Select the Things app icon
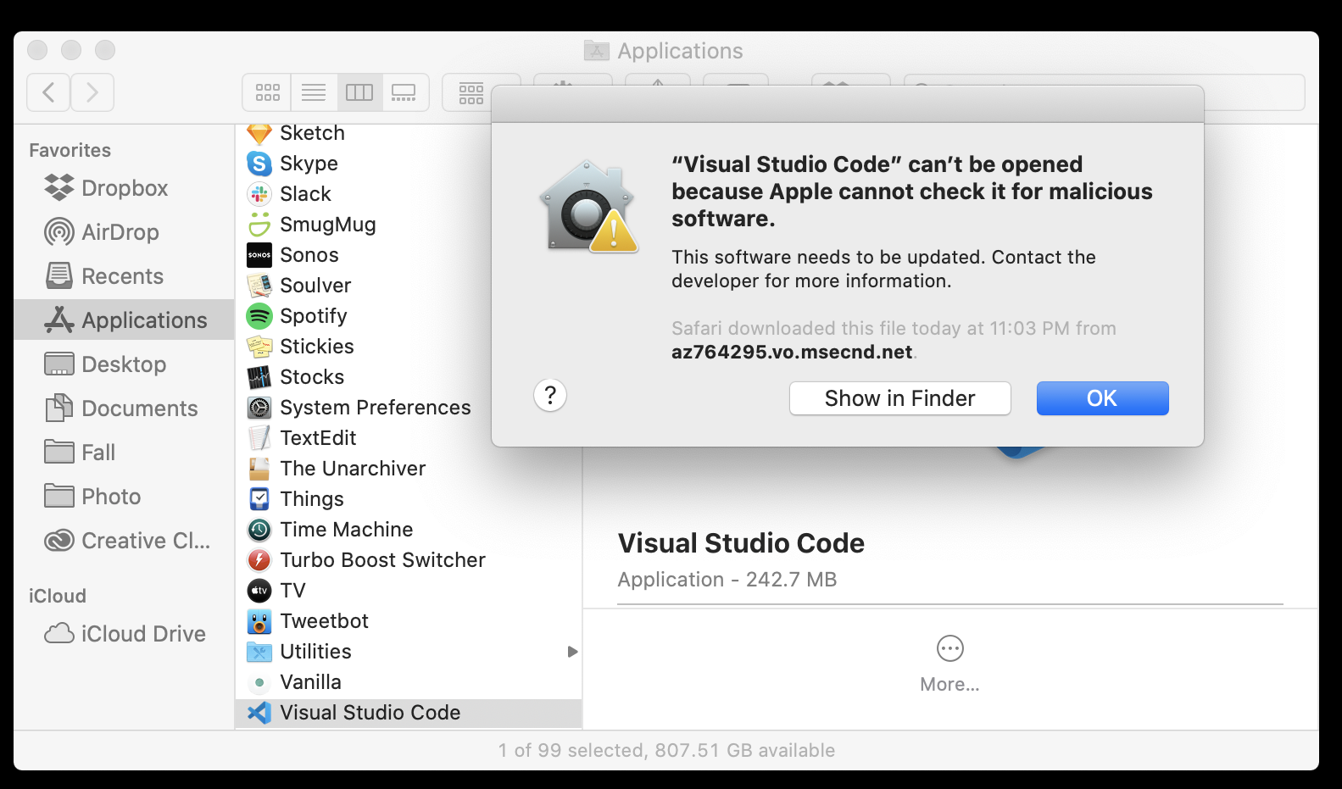 coord(259,499)
